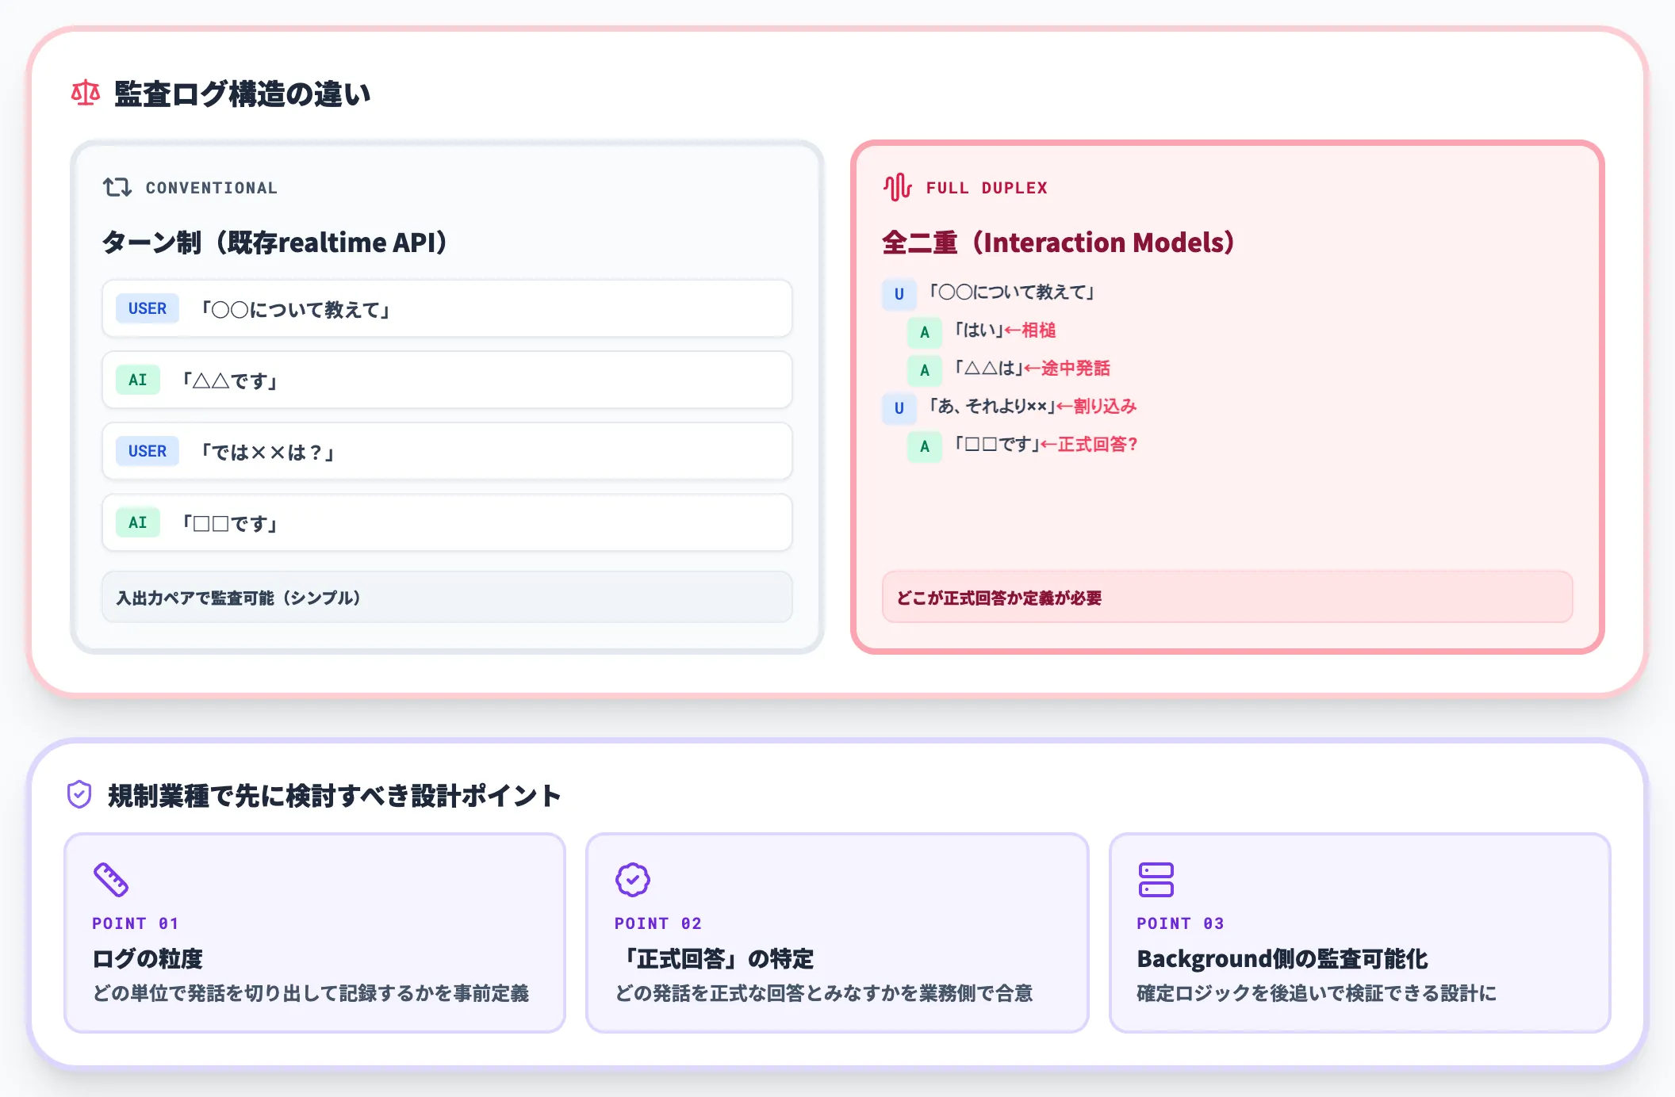Click the A badge beside 「△△は」←途中発話
The height and width of the screenshot is (1097, 1675).
click(x=925, y=370)
